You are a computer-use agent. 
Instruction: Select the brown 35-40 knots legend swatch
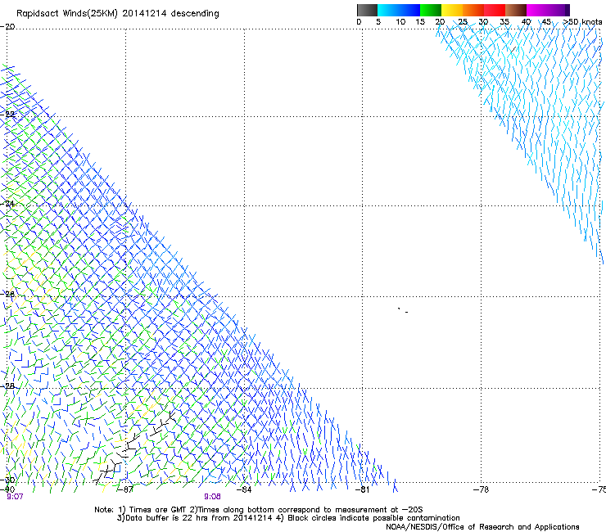coord(516,10)
